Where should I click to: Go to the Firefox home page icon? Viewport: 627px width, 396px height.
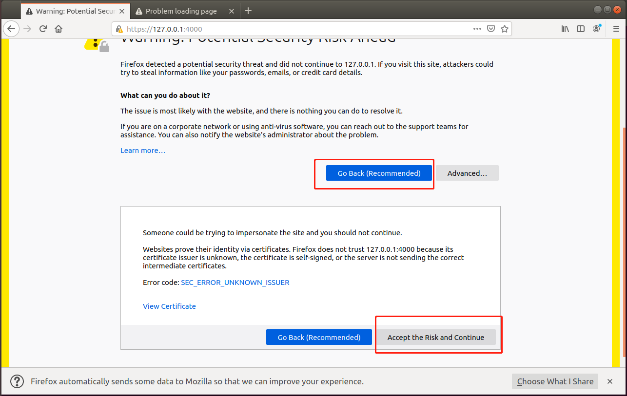[59, 29]
